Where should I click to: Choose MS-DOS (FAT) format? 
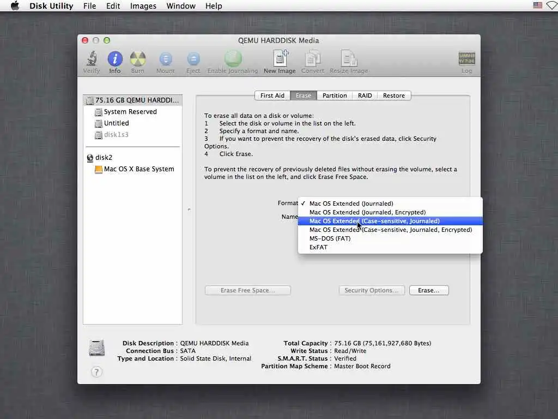point(390,238)
